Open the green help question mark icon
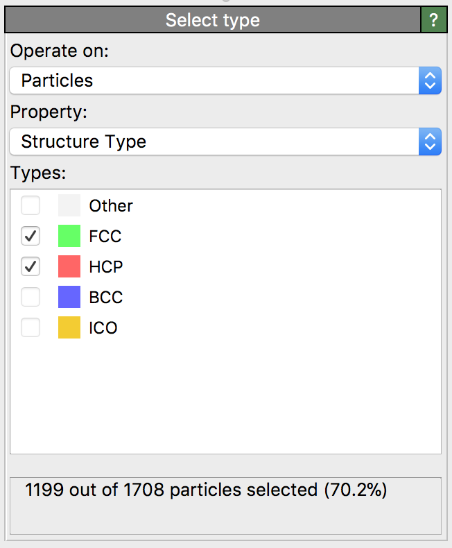This screenshot has width=452, height=548. (x=434, y=20)
